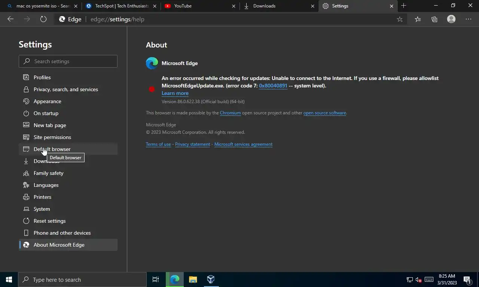Open Task View from the taskbar

click(156, 280)
